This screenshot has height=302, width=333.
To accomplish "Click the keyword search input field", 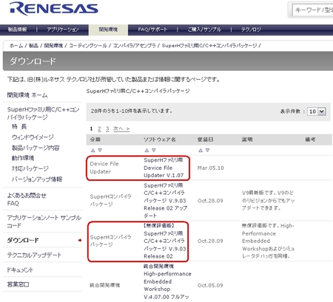I will point(312,10).
